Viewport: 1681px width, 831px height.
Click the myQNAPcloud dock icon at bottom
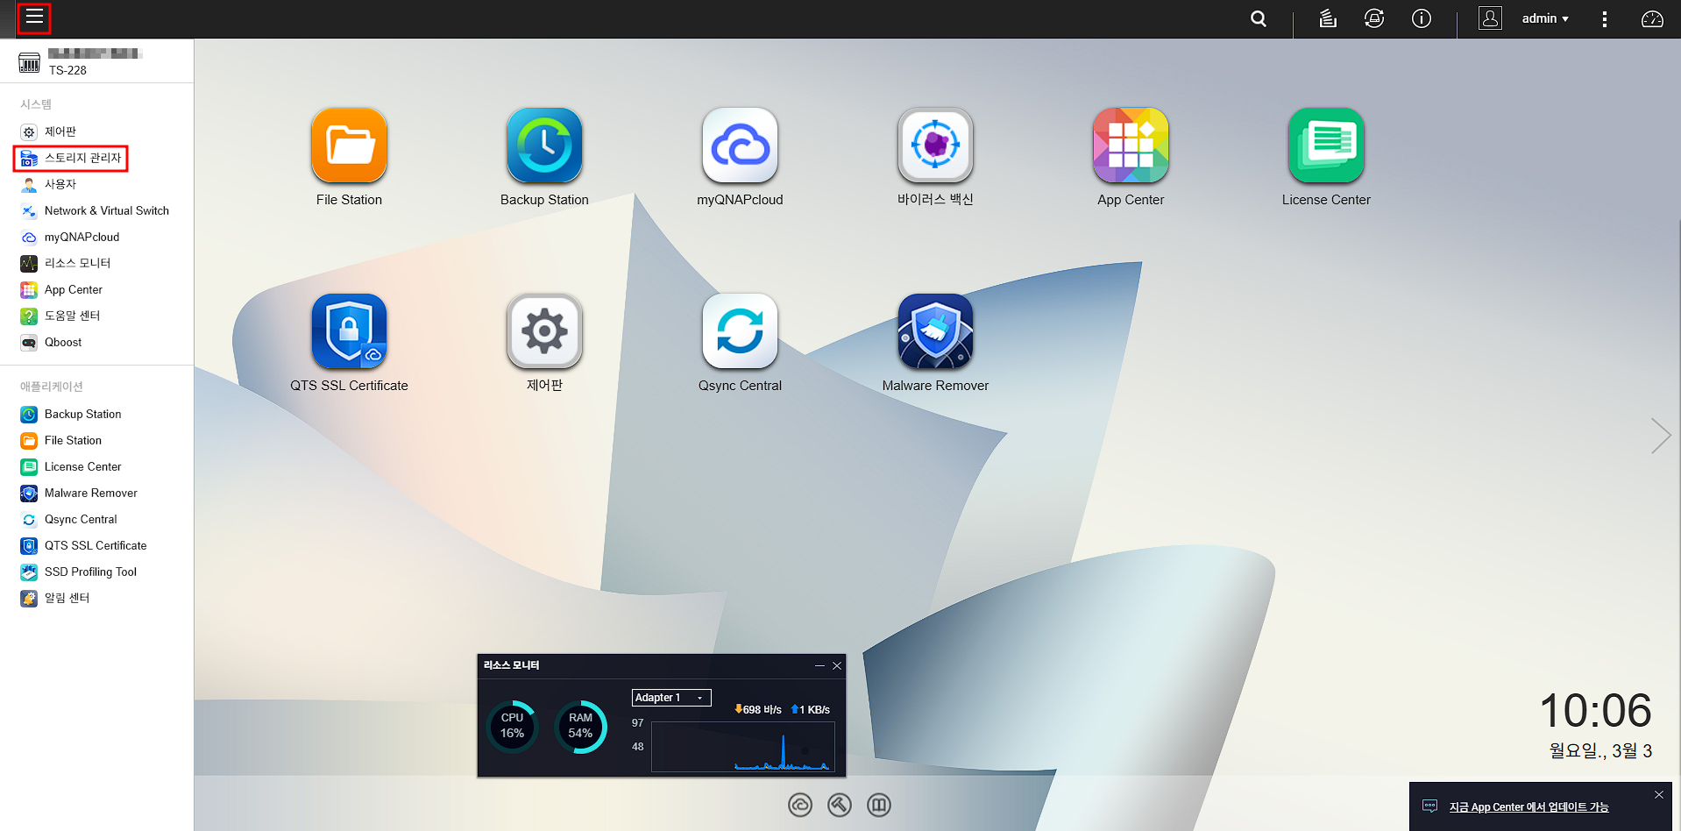click(800, 805)
